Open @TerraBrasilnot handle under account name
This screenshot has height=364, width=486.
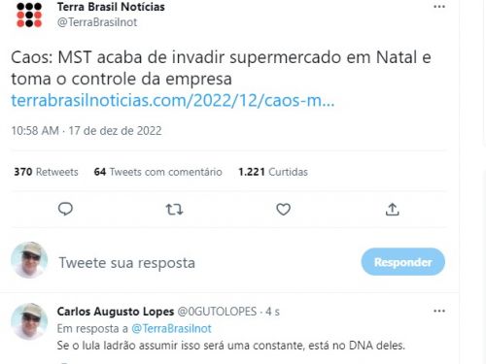click(97, 22)
